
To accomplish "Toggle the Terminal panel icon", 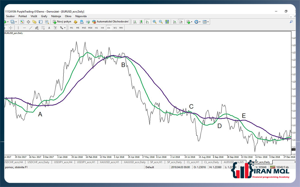I will tap(40, 22).
